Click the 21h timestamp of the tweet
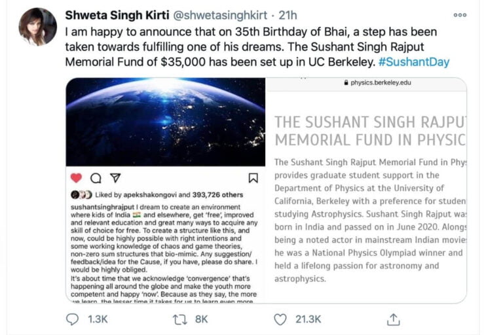The image size is (503, 335). click(x=288, y=14)
